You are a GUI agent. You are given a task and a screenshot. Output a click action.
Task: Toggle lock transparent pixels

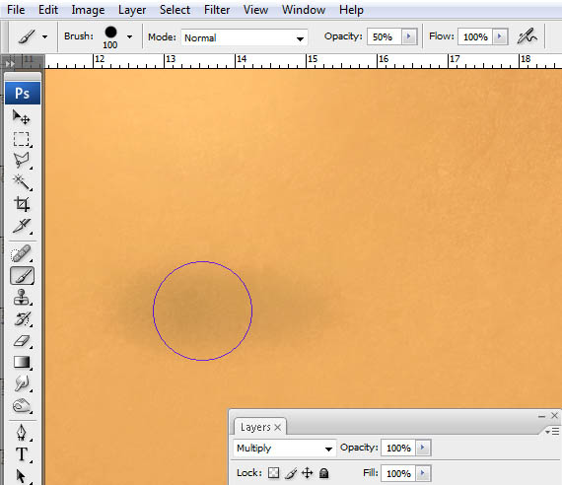click(x=273, y=473)
